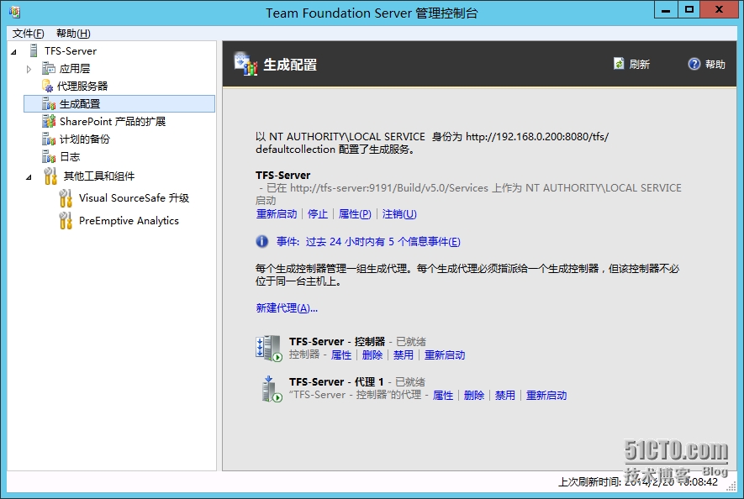Viewport: 744px width, 499px height.
Task: Click the TFS-Server root server icon
Action: tap(34, 50)
